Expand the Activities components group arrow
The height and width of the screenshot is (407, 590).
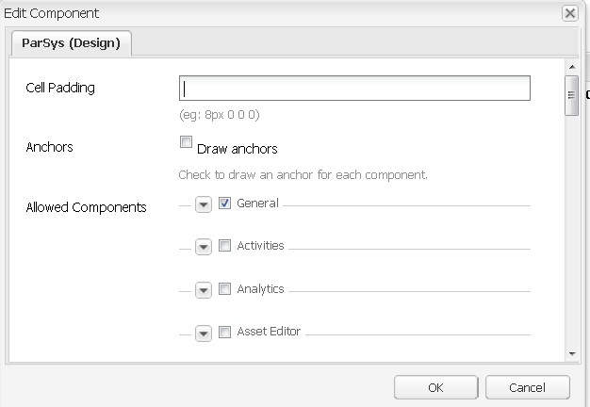click(x=203, y=247)
